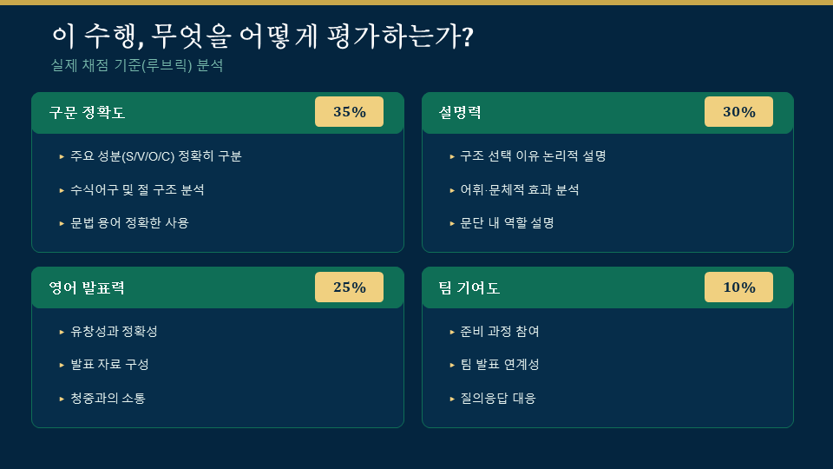
Task: Select the 25% badge on 영어 발표력
Action: 349,287
